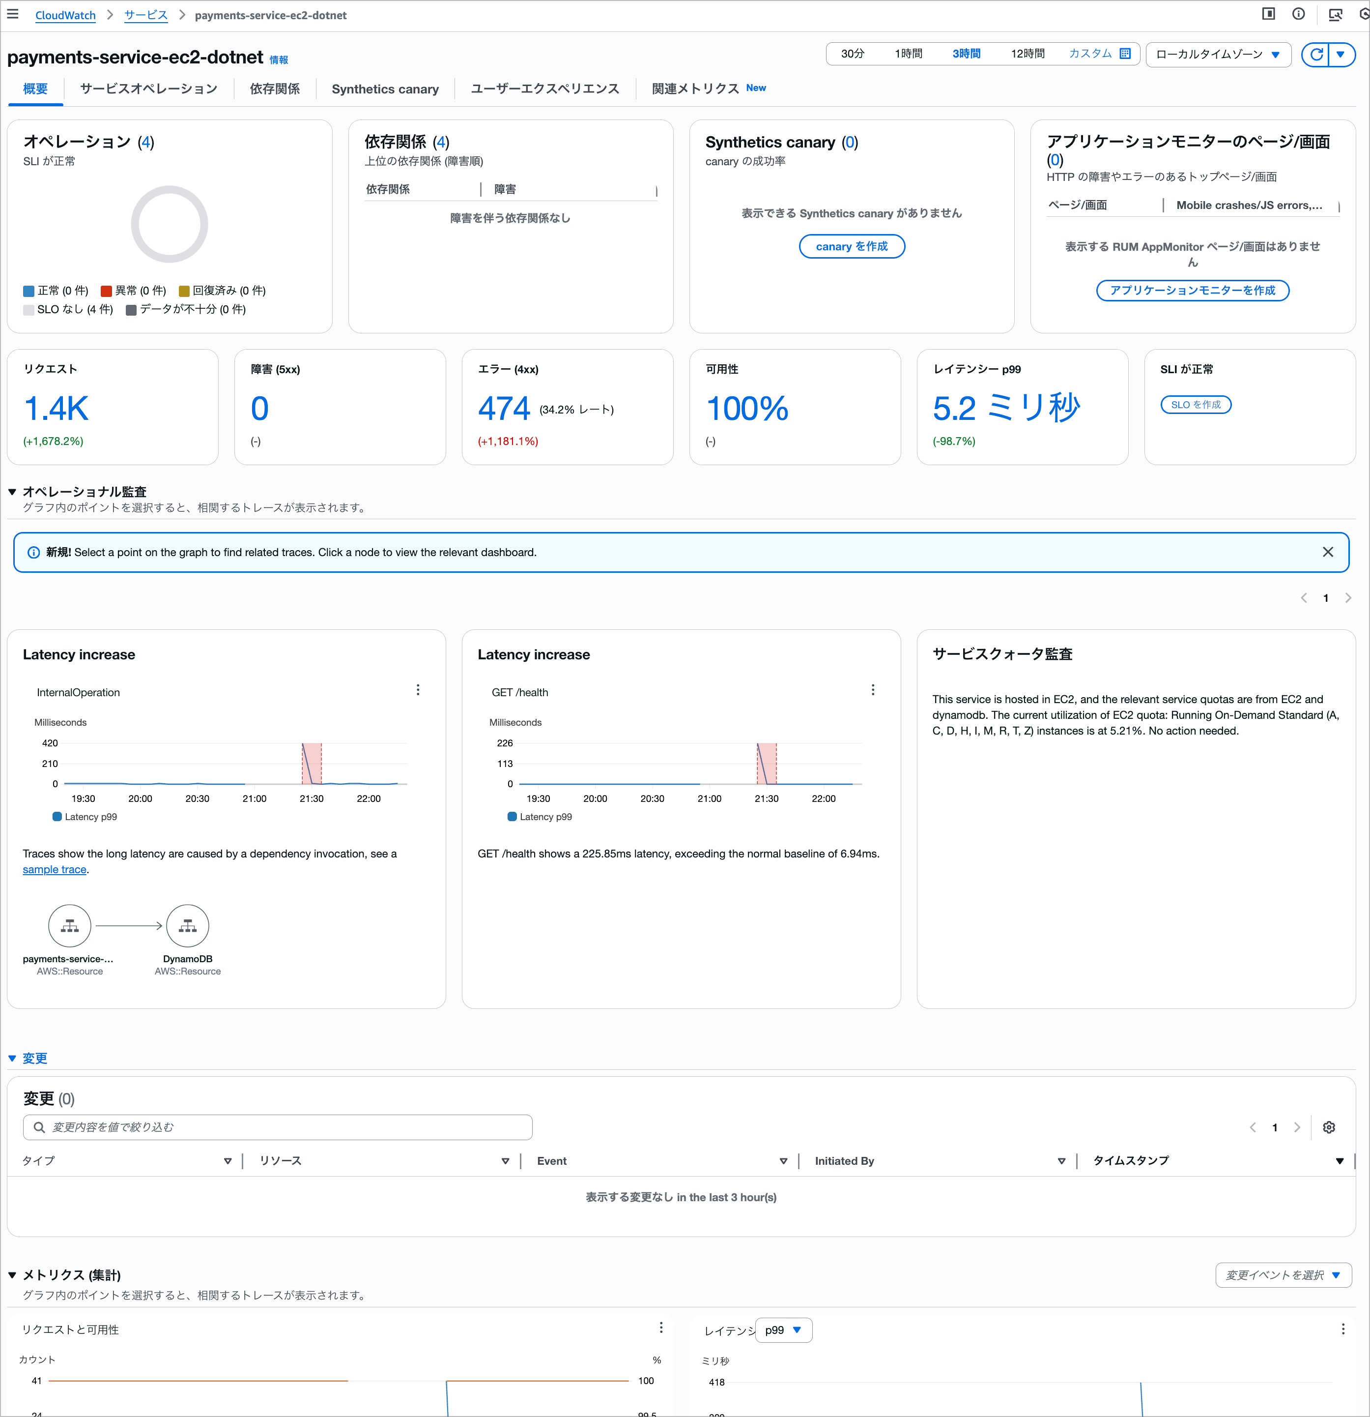Select the 12時間 time range
The height and width of the screenshot is (1417, 1370).
coord(1027,54)
